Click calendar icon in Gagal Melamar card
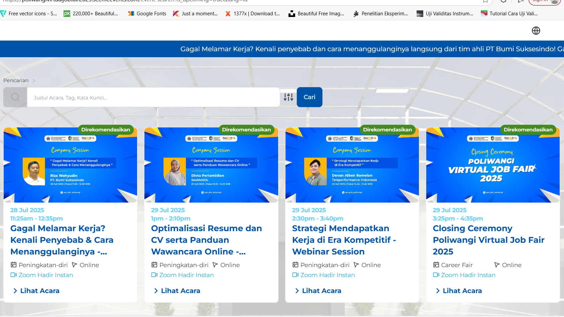 [14, 265]
